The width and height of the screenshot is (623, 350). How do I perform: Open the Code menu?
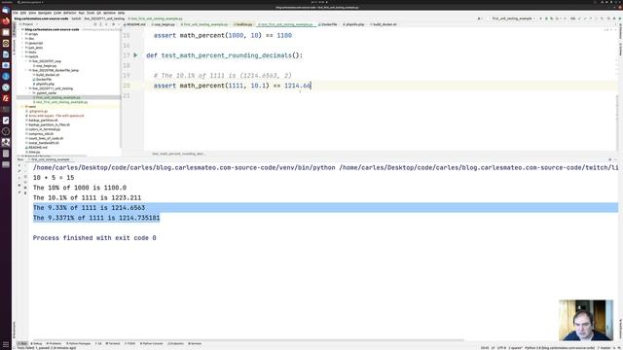click(57, 13)
